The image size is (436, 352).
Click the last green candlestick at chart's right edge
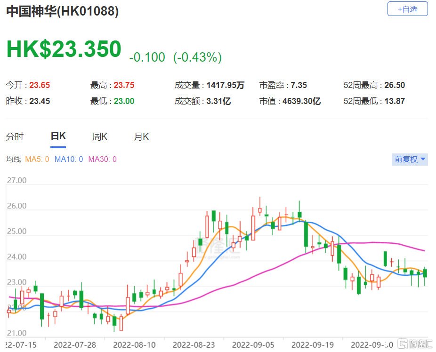pyautogui.click(x=425, y=276)
